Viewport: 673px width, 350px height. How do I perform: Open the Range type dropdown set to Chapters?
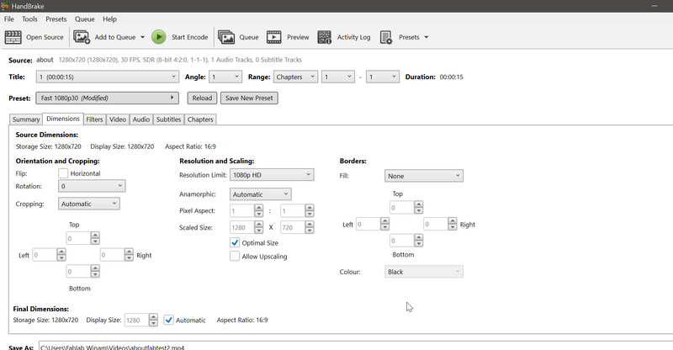pos(295,77)
